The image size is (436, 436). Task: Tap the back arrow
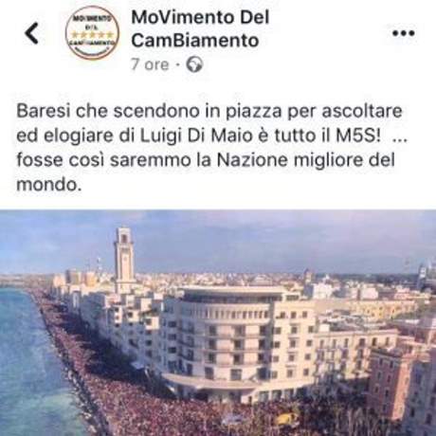tap(31, 33)
